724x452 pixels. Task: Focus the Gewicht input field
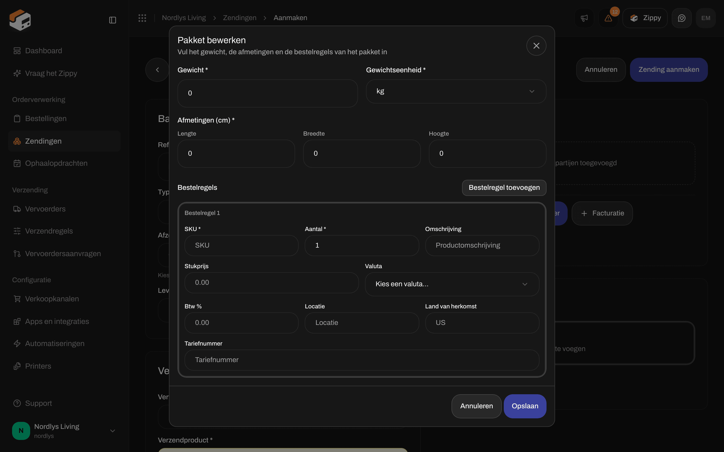267,93
